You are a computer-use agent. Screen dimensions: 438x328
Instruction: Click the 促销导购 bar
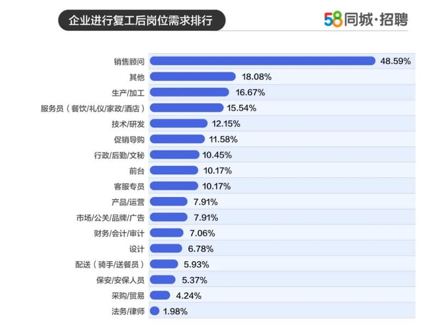(177, 139)
